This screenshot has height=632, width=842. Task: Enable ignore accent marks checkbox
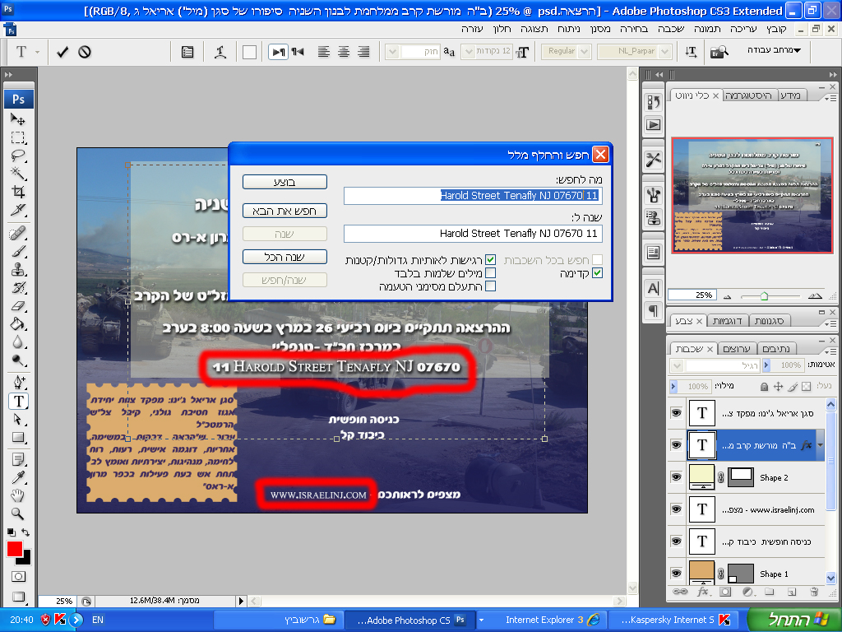pos(490,286)
